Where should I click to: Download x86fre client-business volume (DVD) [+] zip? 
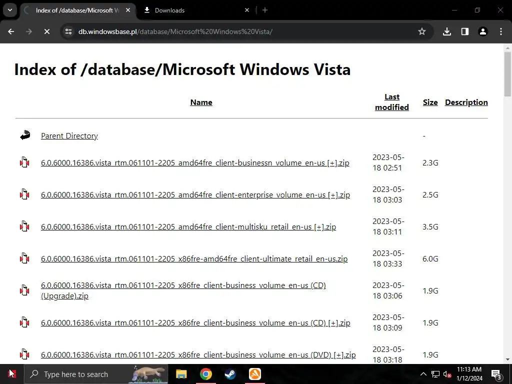(x=198, y=354)
